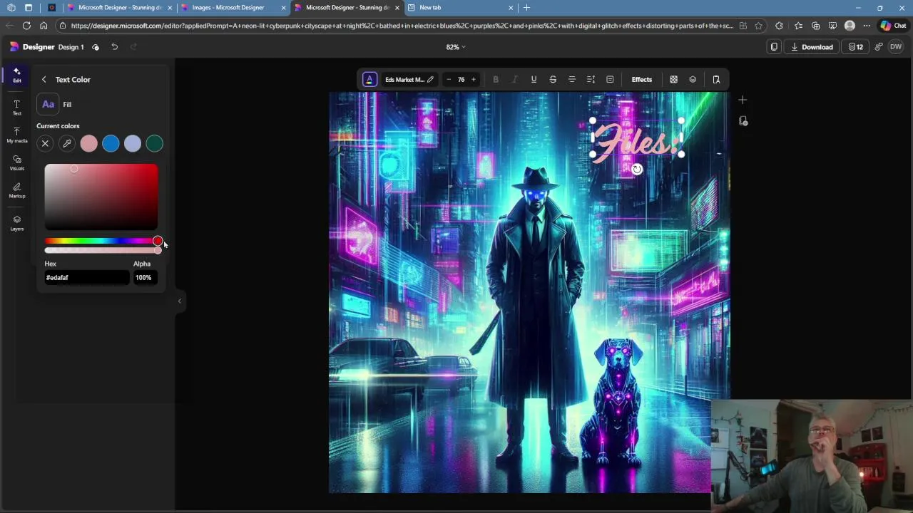Open Copilot Chat button
Viewport: 913px width, 513px height.
pos(893,26)
